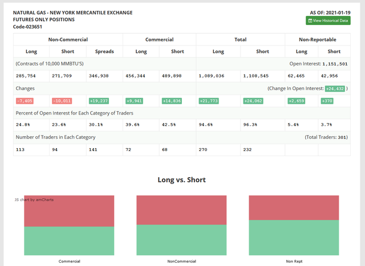Click the Long vs. Short chart title

point(181,180)
